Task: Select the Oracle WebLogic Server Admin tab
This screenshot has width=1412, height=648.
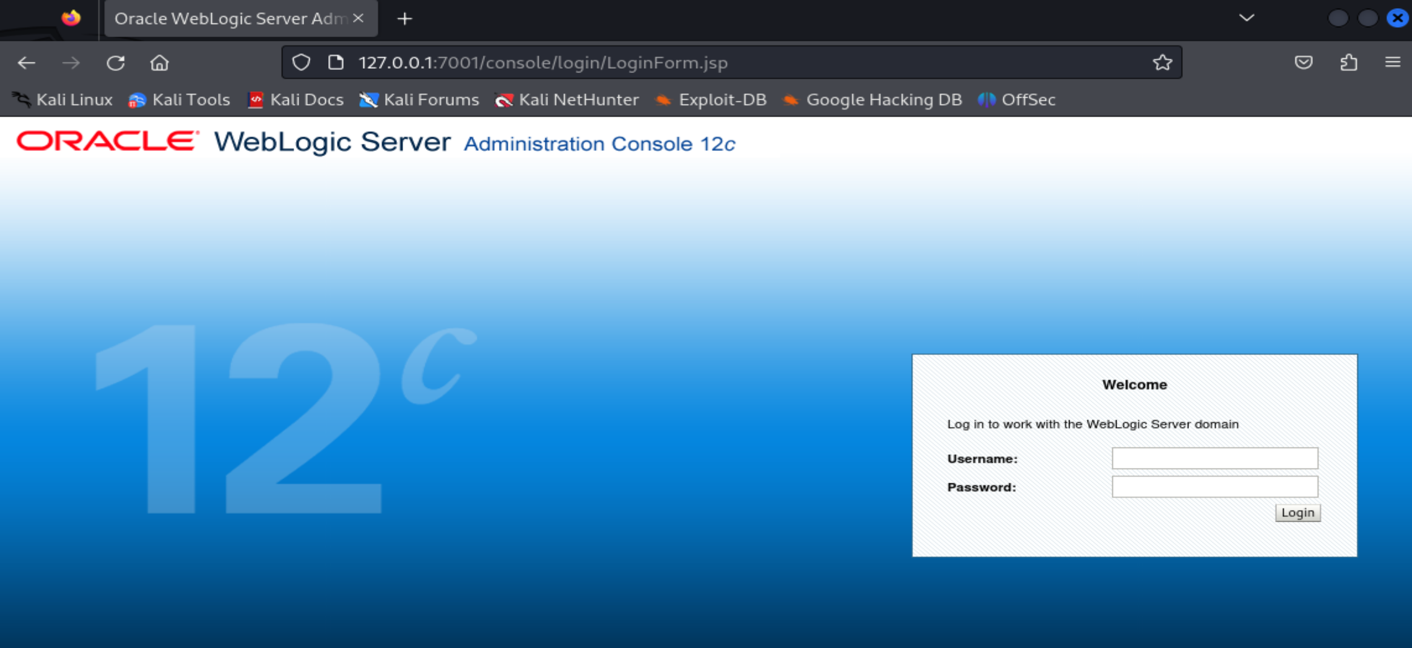Action: click(241, 19)
